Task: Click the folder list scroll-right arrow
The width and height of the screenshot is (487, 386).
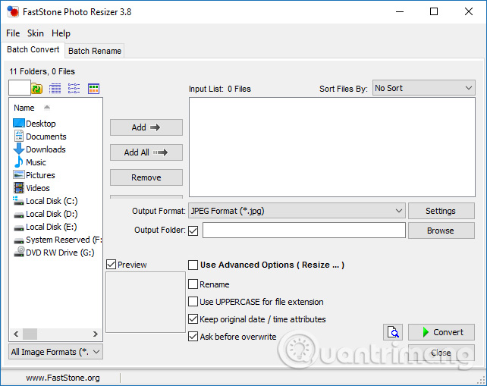Action: click(96, 334)
